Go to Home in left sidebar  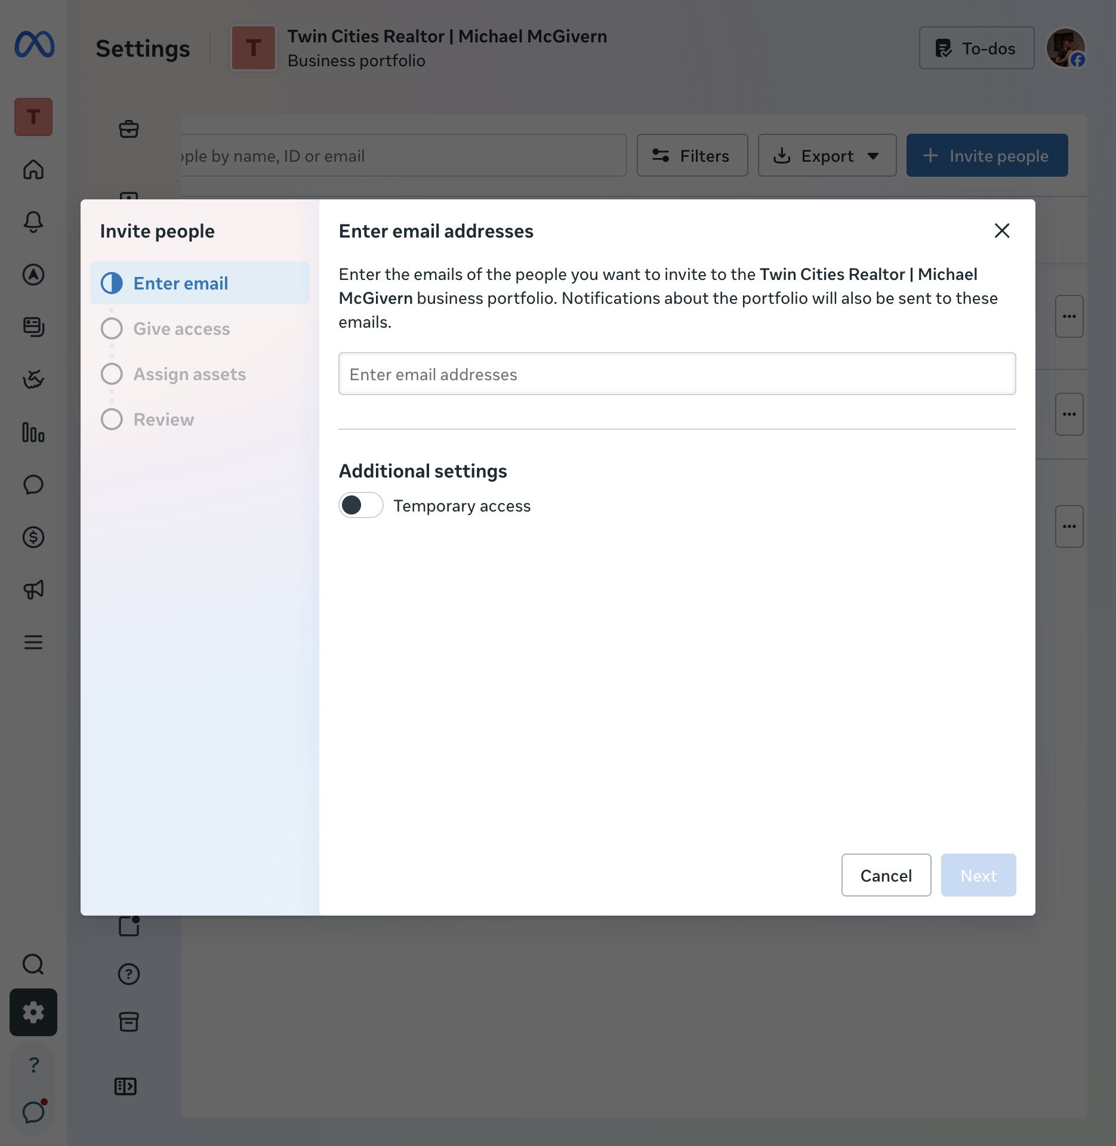(x=33, y=170)
